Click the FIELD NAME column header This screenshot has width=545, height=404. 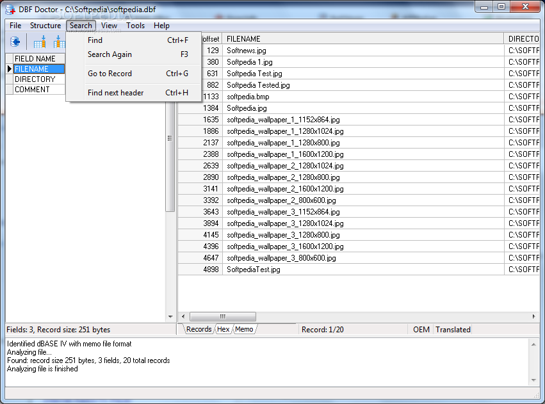point(39,59)
